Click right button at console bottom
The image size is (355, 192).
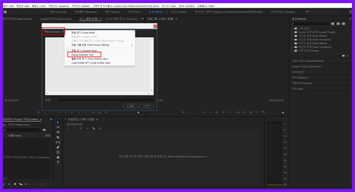[147, 106]
